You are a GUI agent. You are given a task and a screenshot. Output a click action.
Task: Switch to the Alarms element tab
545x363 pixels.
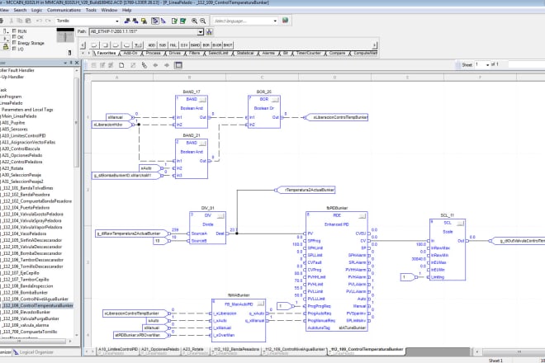[x=268, y=53]
